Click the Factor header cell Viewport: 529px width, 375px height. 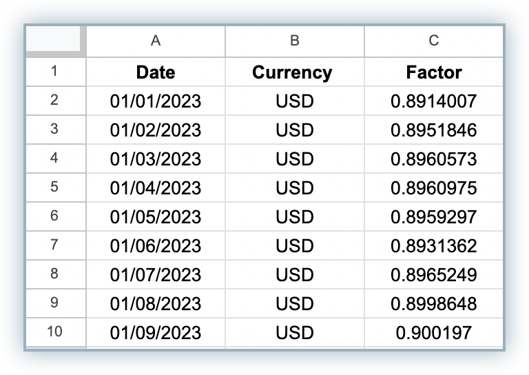[434, 72]
